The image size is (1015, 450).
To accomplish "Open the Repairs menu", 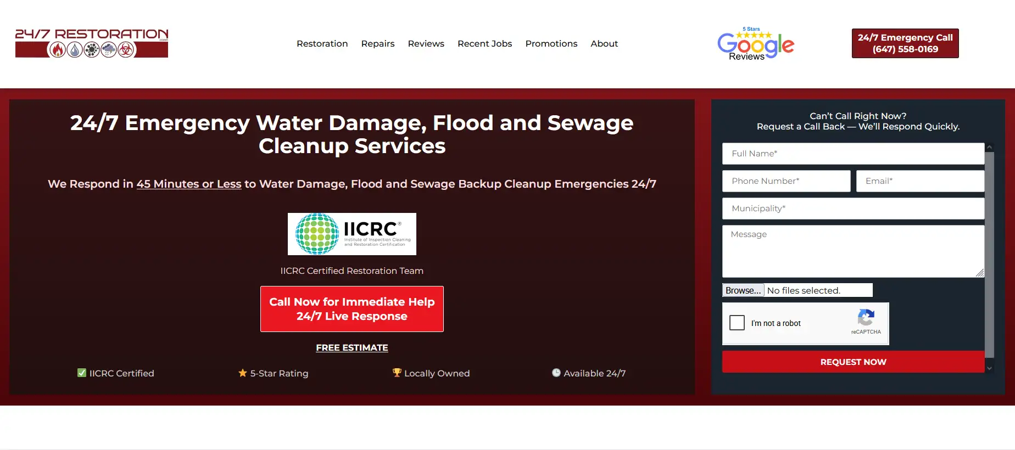I will coord(378,43).
